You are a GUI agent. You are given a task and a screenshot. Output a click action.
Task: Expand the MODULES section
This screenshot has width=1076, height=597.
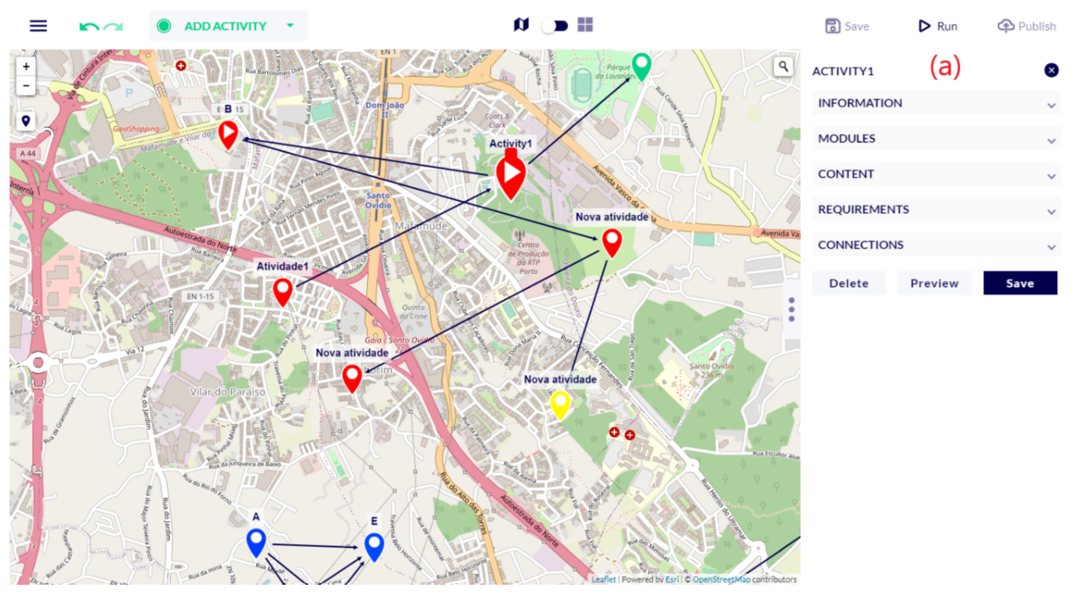936,139
